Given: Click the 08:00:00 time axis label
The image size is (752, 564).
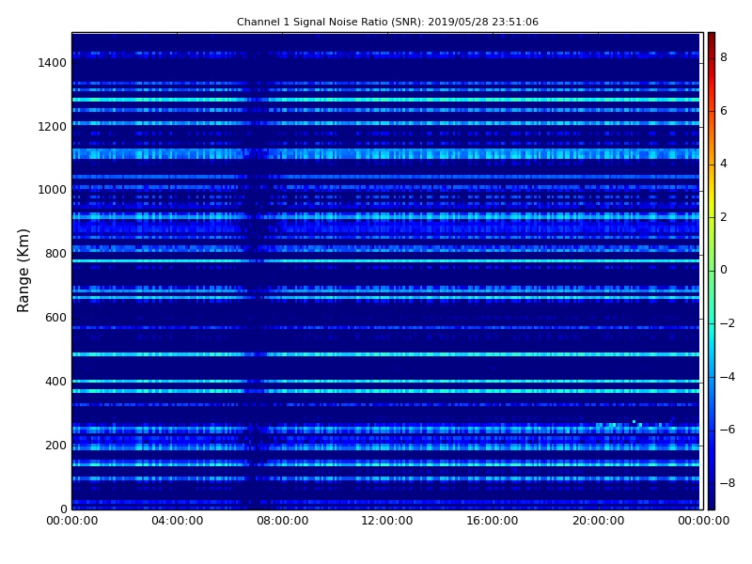Looking at the screenshot, I should (283, 521).
